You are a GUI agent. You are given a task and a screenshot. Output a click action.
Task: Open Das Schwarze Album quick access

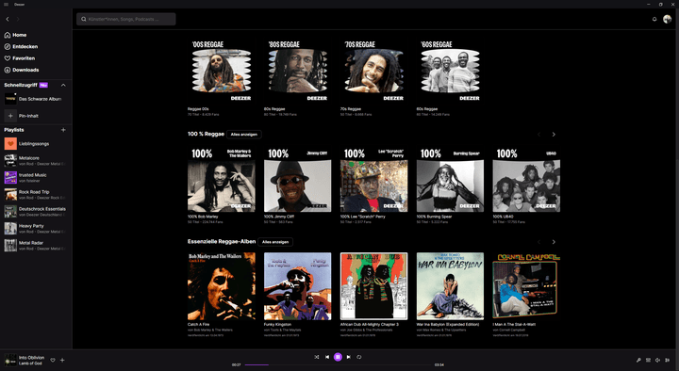(x=34, y=99)
